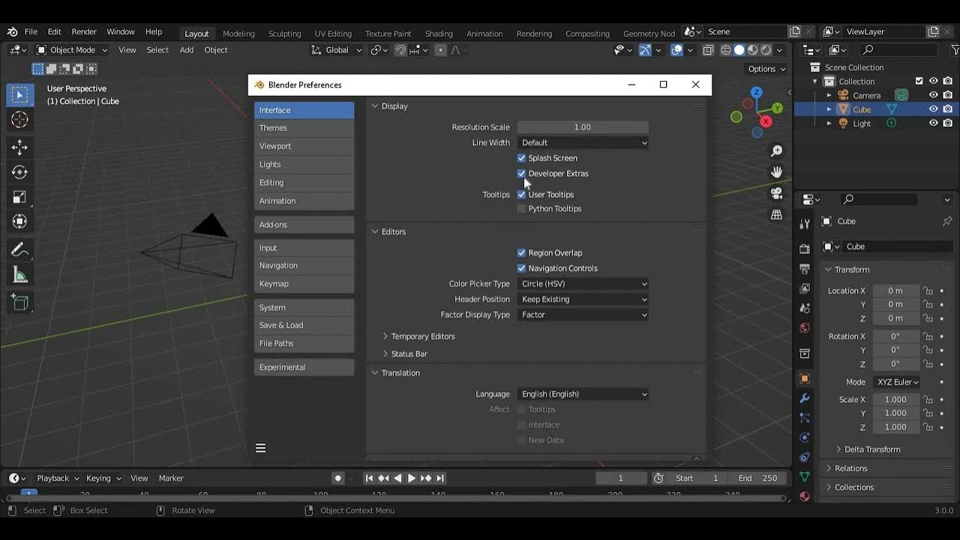Open the Render menu
Screen dimensions: 960x540
(x=84, y=32)
